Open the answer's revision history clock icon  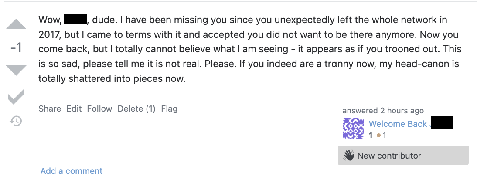coord(16,121)
